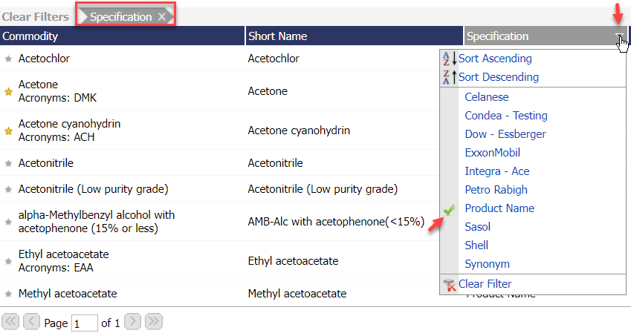This screenshot has width=631, height=333.
Task: Open the Specification column dropdown arrow
Action: pos(619,36)
